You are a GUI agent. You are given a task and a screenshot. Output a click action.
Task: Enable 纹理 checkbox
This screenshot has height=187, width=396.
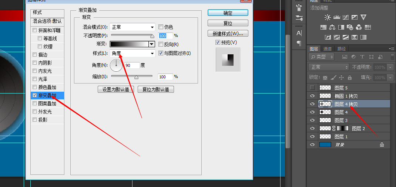point(40,47)
